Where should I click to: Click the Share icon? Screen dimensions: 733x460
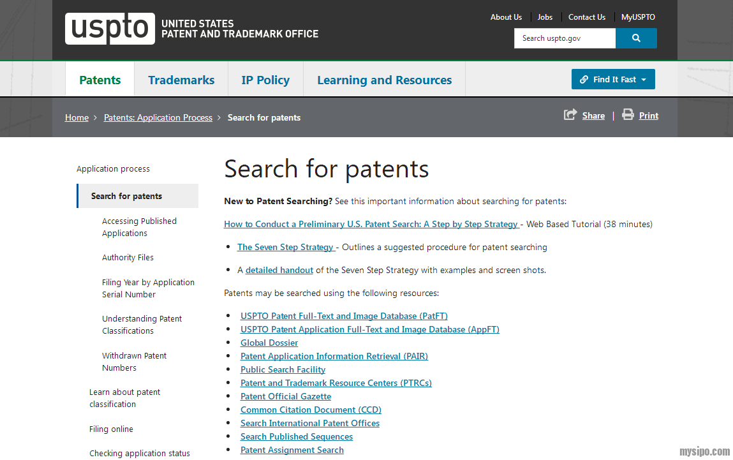[570, 115]
